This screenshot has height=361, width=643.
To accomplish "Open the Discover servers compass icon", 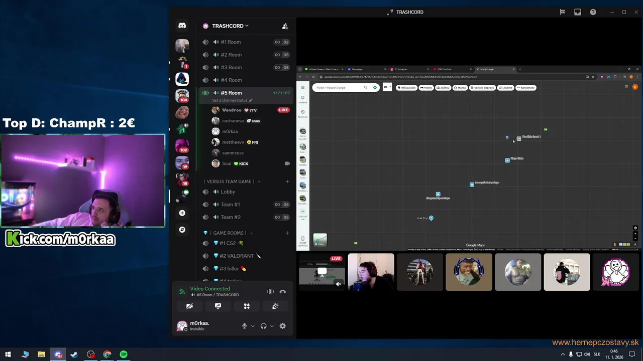I will [182, 230].
